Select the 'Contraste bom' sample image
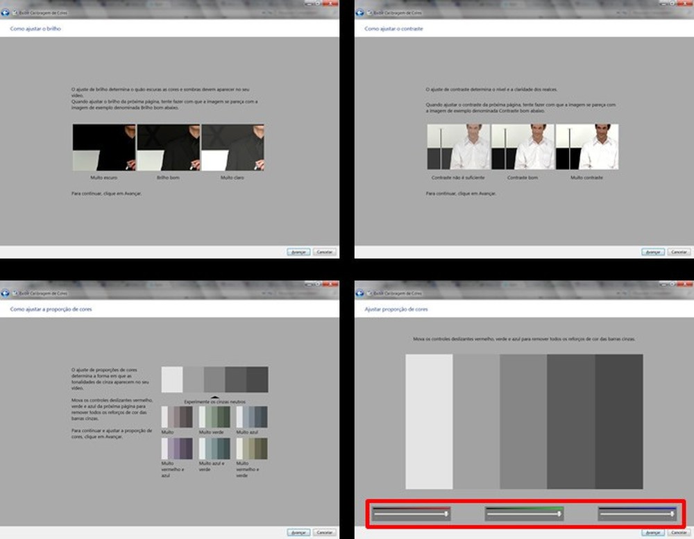The height and width of the screenshot is (539, 694). (x=523, y=146)
